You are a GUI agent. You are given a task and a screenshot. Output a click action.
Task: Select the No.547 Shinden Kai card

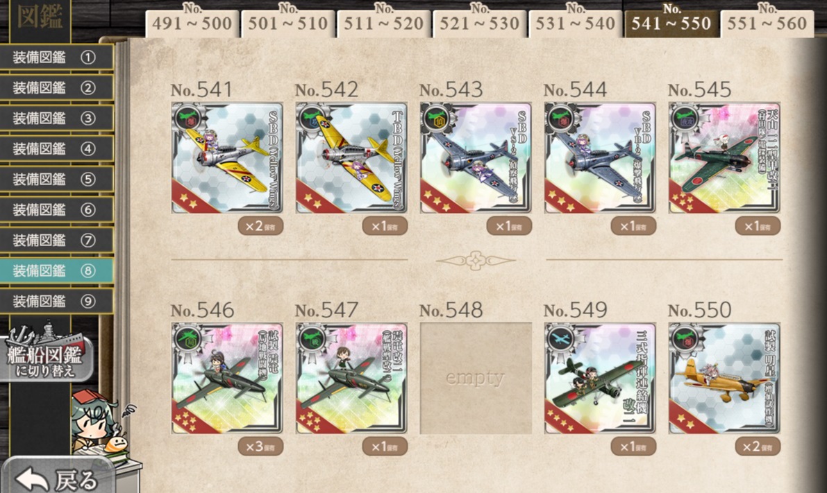point(351,378)
